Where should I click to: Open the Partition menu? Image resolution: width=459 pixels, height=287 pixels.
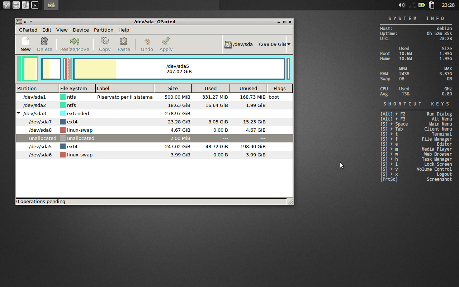tap(103, 30)
